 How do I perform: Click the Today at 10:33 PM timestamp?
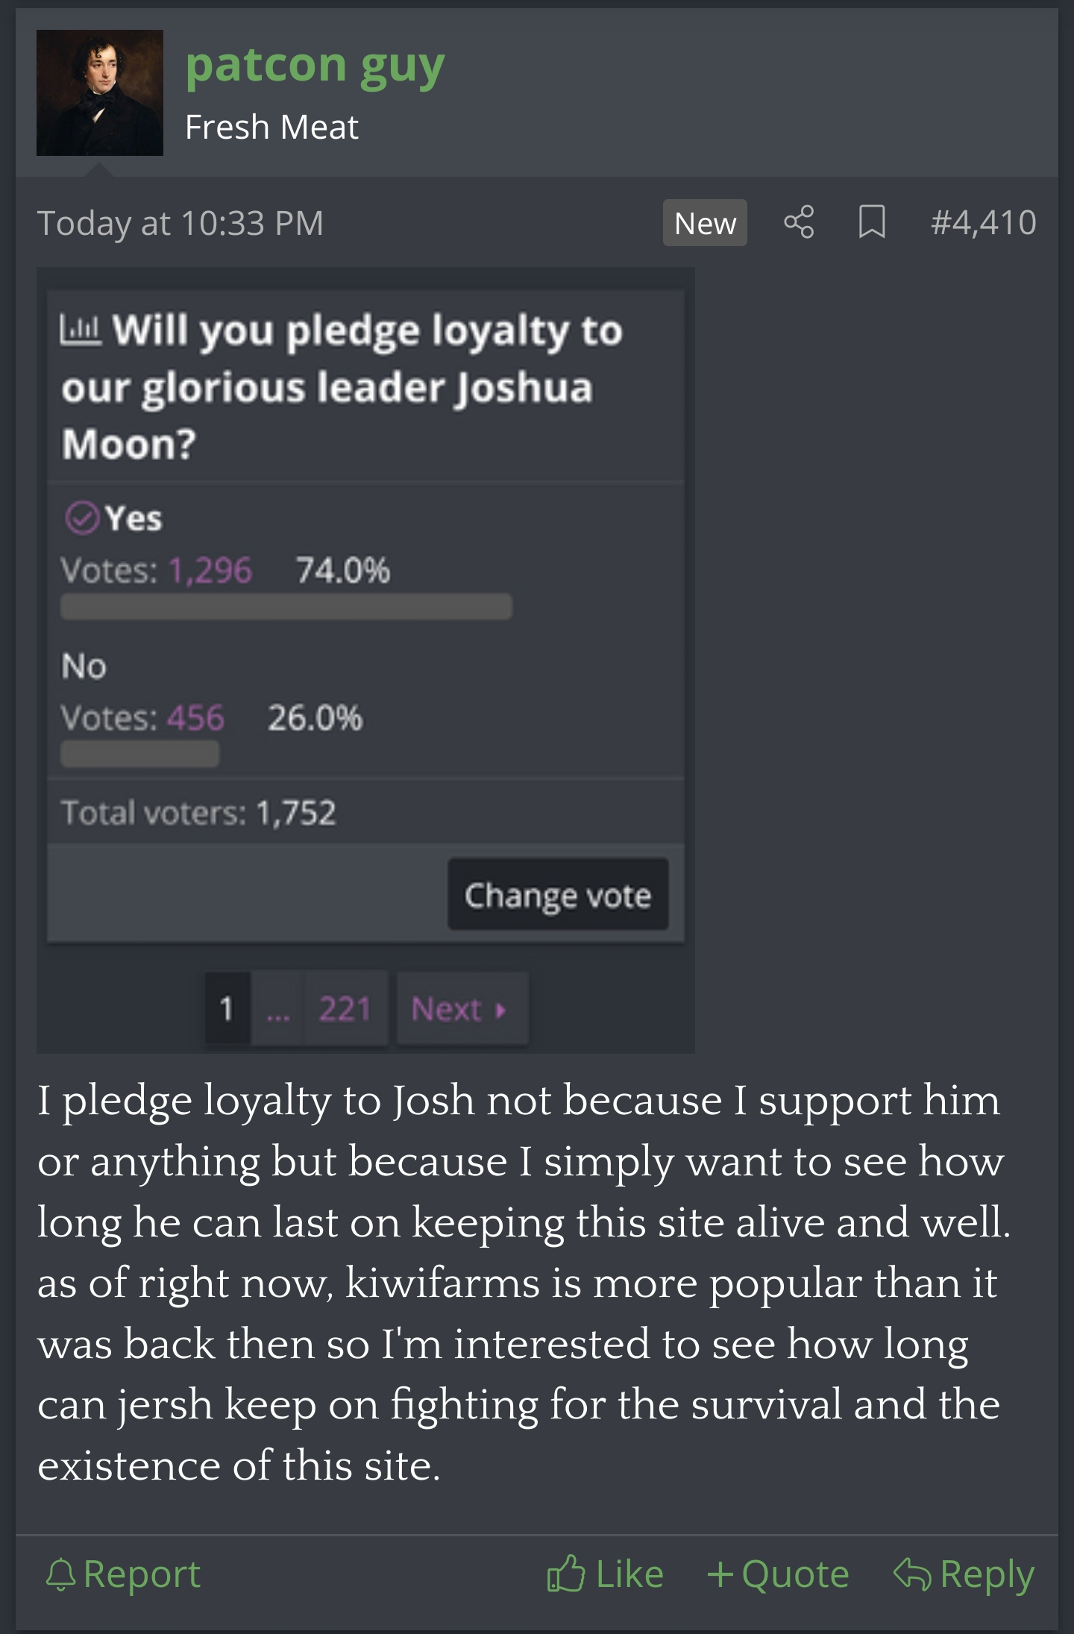(180, 223)
